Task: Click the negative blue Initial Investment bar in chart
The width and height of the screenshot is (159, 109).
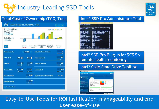Action: [25, 40]
